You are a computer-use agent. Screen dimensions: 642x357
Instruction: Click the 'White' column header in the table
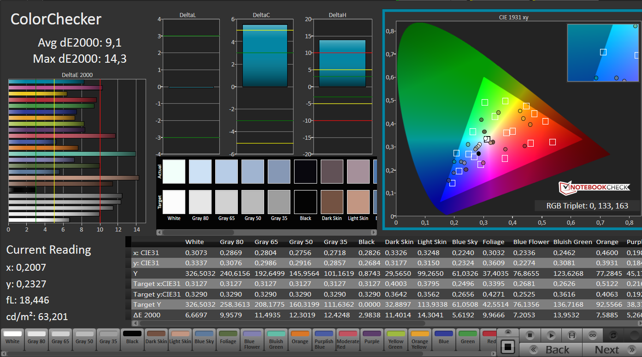click(194, 242)
